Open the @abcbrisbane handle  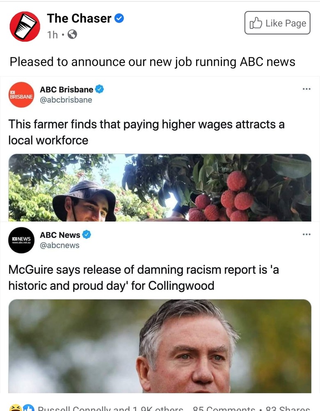click(x=66, y=100)
